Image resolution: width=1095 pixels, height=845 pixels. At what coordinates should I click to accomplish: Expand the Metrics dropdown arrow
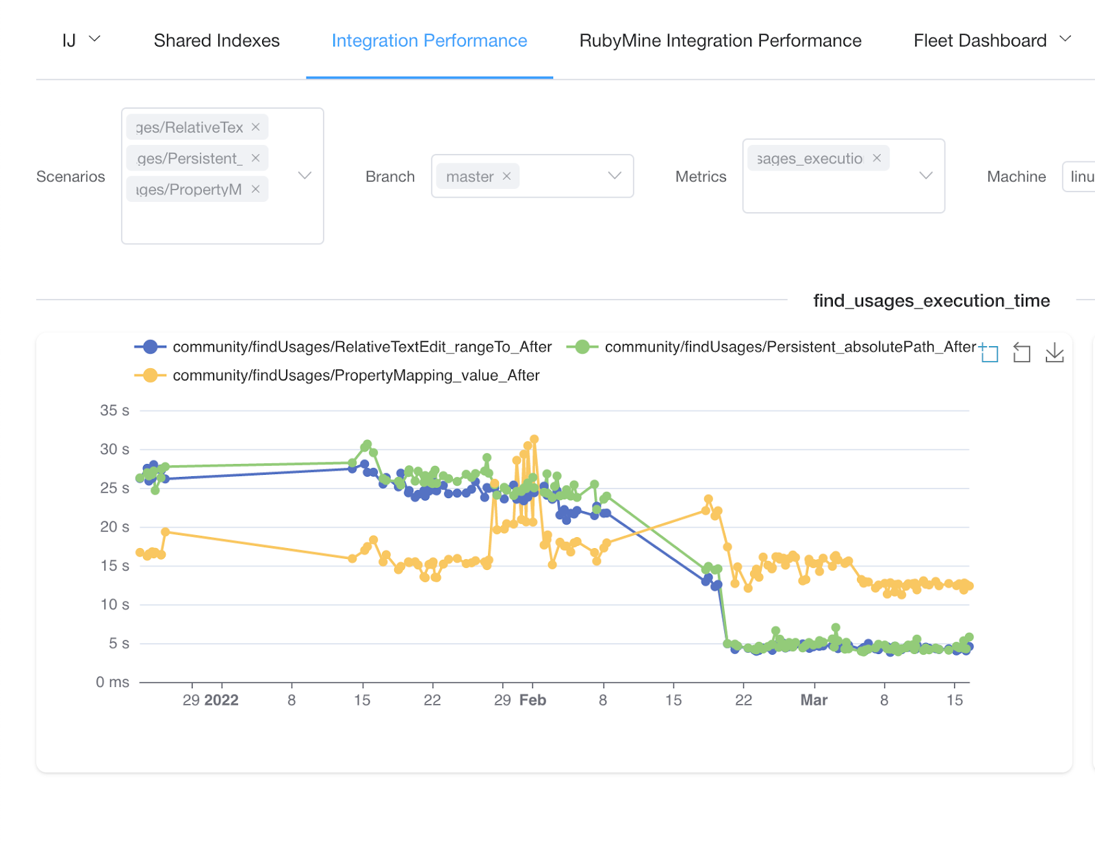point(926,176)
